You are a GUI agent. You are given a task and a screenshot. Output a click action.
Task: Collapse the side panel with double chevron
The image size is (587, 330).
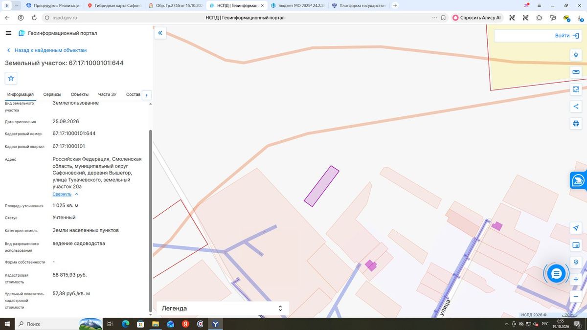pyautogui.click(x=160, y=33)
